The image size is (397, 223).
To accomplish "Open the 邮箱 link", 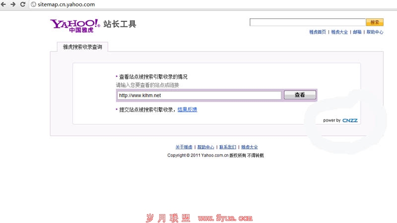I will (357, 32).
